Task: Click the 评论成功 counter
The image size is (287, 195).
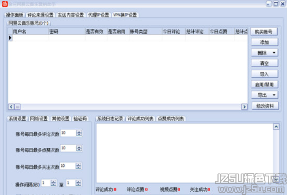Action: pos(106,190)
